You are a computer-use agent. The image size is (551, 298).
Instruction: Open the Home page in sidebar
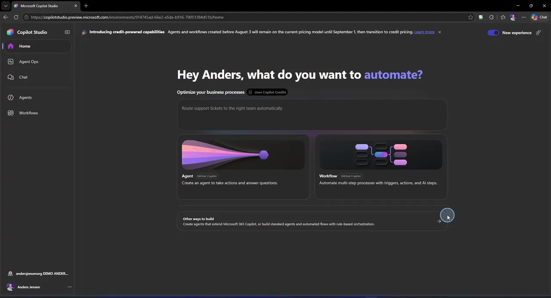click(37, 46)
